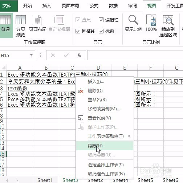Switch to the Sheet1 tab

coord(45,180)
